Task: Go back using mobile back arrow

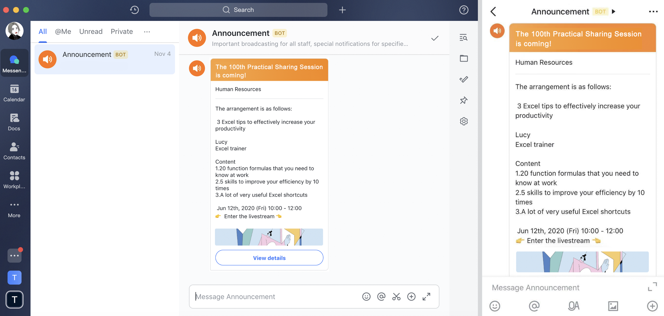Action: (x=493, y=12)
